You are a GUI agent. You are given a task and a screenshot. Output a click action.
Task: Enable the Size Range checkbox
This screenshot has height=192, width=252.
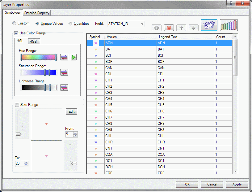(17, 105)
